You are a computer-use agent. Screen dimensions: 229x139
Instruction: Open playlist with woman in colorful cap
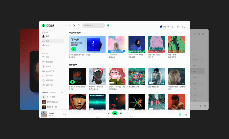click(x=97, y=76)
